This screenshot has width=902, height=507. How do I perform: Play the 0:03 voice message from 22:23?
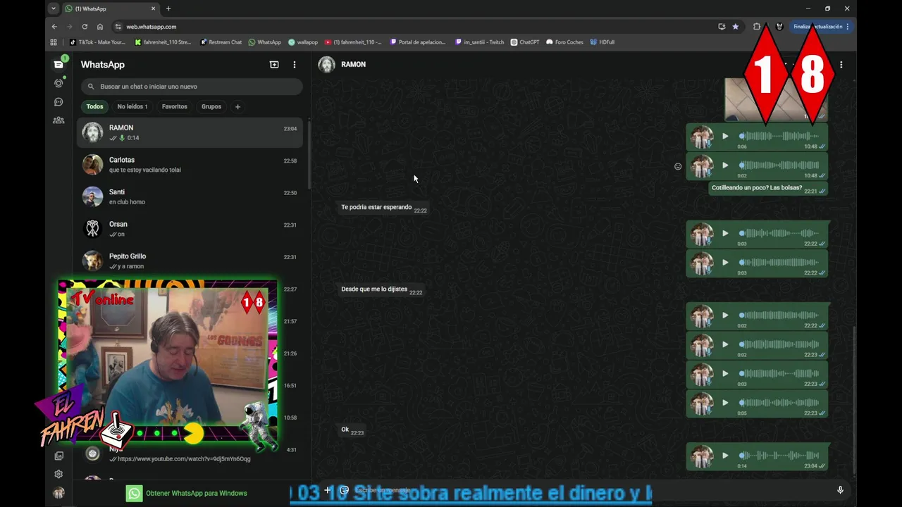[725, 374]
